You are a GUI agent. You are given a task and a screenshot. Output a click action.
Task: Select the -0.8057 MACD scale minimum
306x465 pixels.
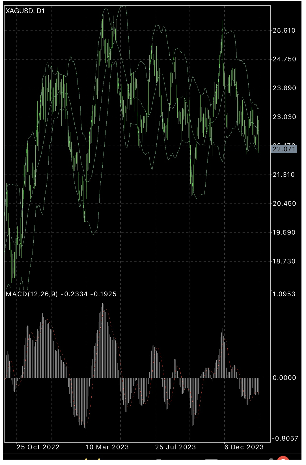coord(285,439)
